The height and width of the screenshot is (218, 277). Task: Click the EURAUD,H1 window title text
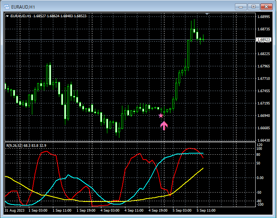(23, 7)
